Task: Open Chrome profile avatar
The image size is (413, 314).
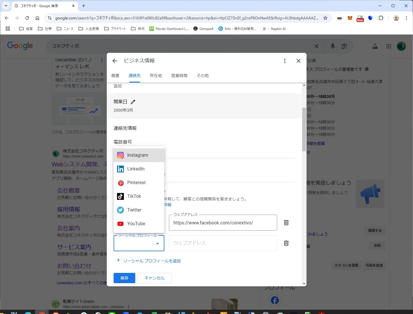Action: point(396,18)
